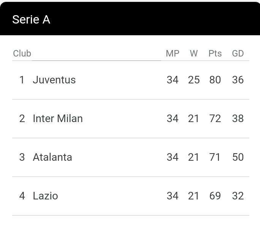The image size is (260, 229).
Task: Click rank number 1 beside Juventus
Action: [x=22, y=80]
